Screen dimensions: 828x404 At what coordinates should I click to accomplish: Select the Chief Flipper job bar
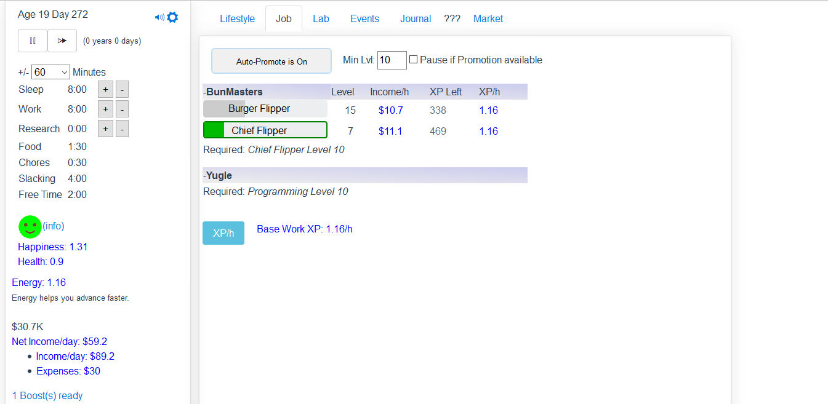click(265, 130)
